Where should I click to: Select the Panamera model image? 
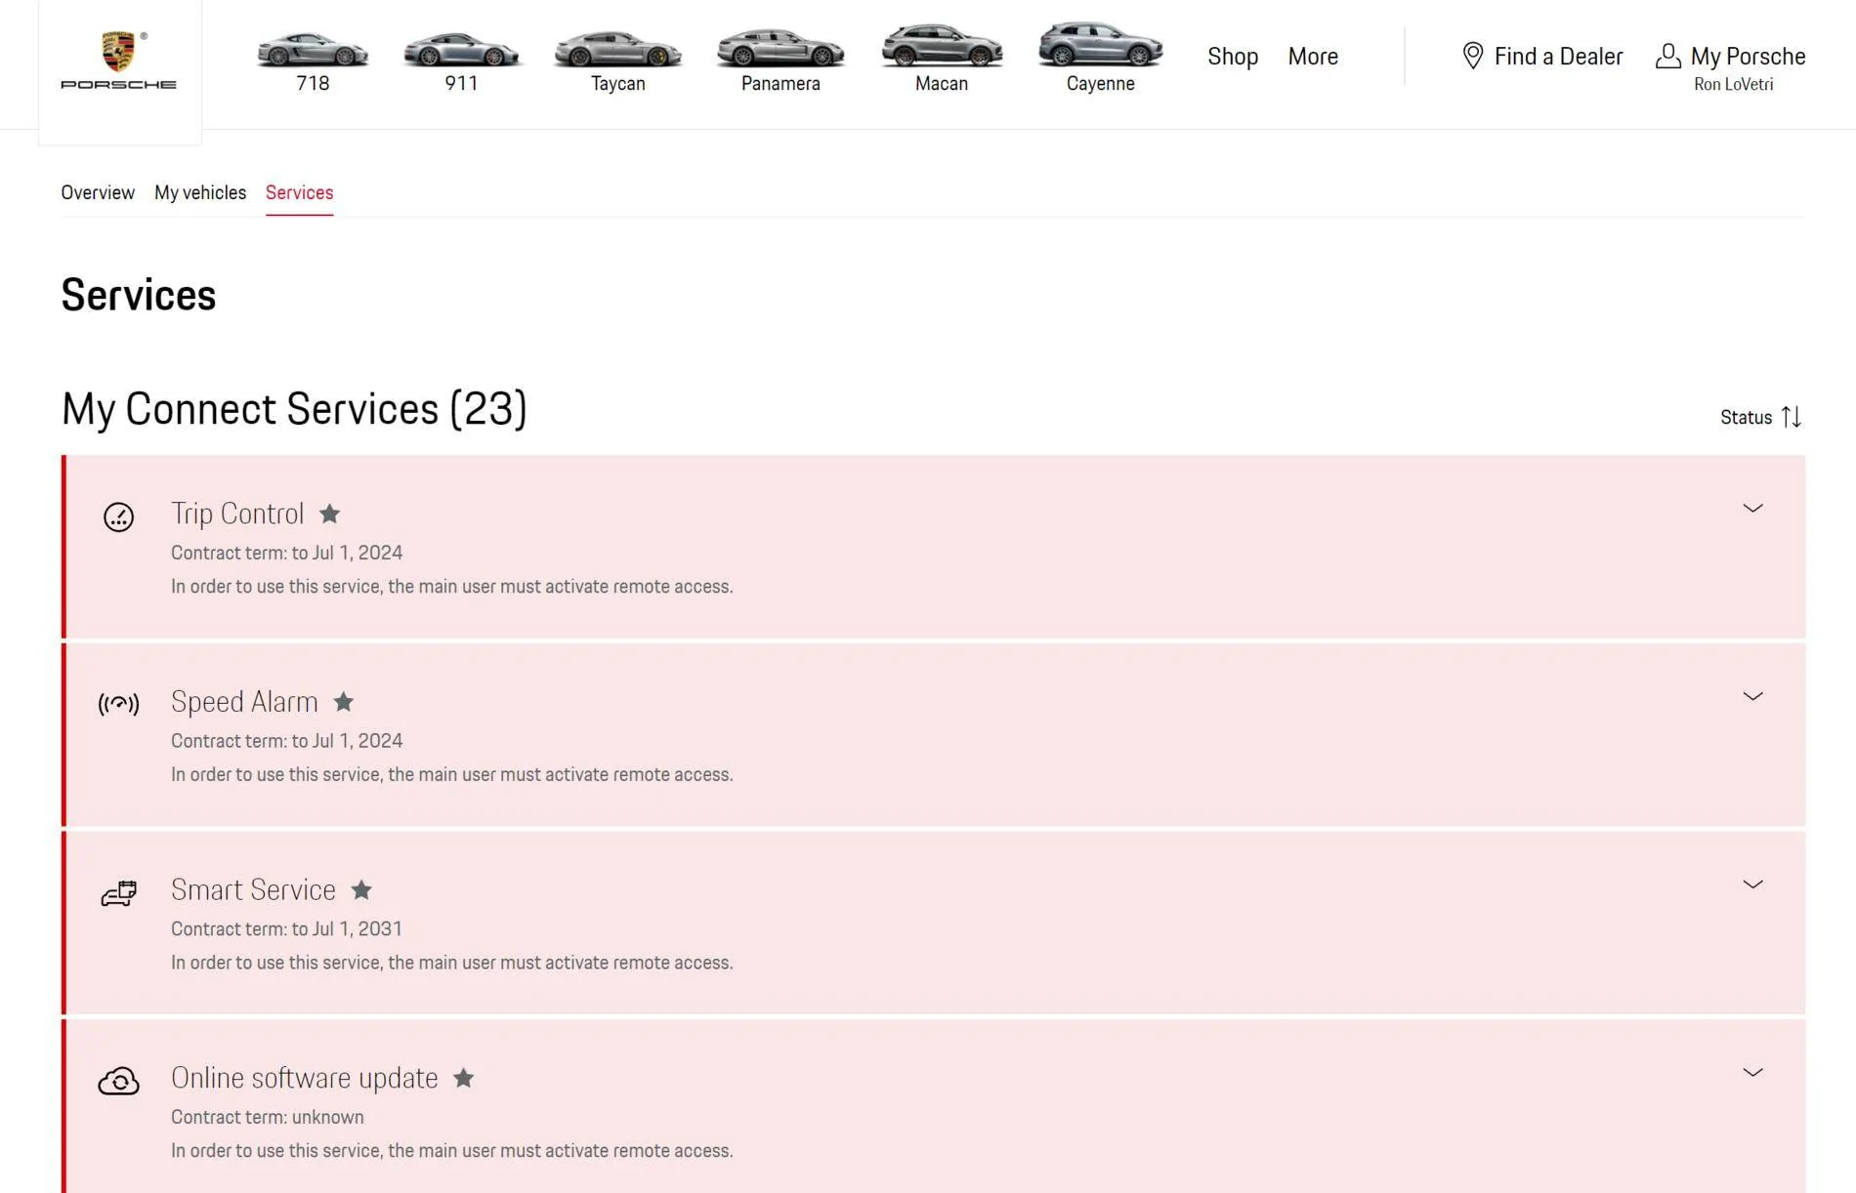[780, 48]
